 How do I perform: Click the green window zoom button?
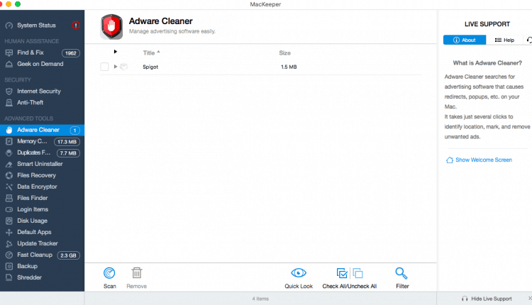(x=18, y=4)
